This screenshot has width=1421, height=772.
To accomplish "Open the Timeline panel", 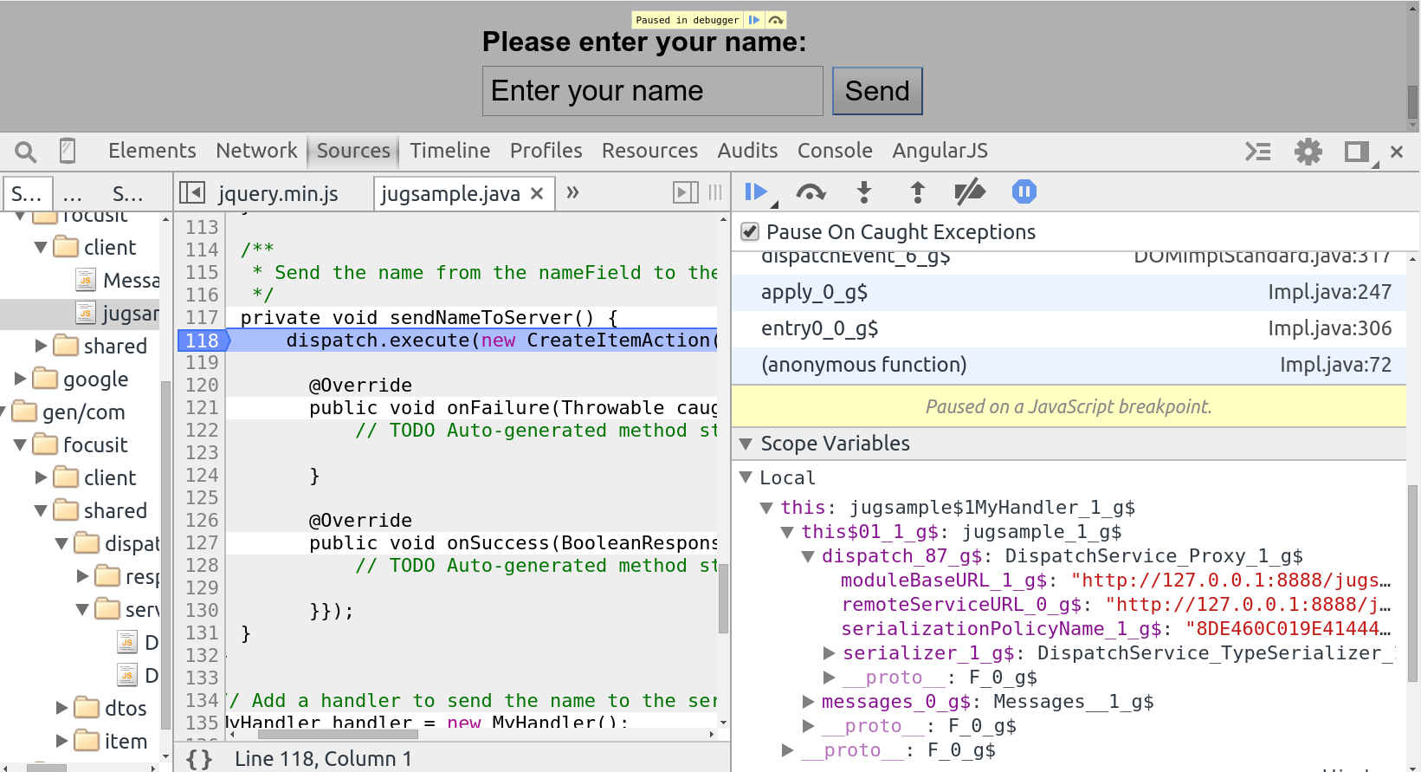I will coord(450,151).
